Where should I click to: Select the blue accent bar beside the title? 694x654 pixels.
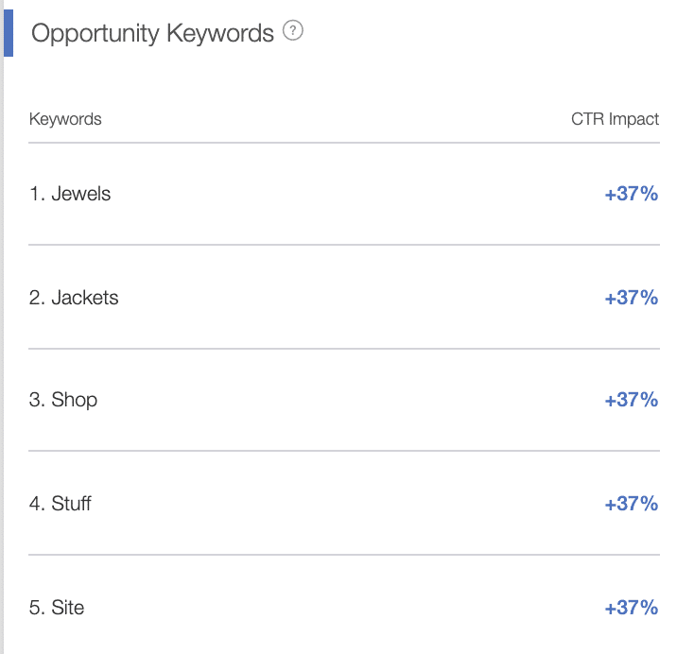point(9,33)
